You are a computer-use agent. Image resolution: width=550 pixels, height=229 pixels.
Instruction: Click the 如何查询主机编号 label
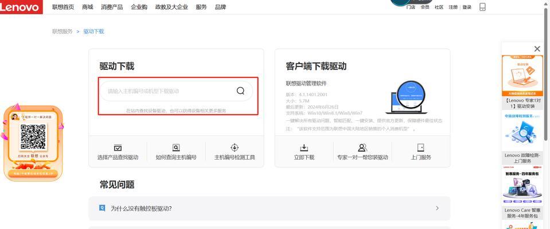pos(176,157)
